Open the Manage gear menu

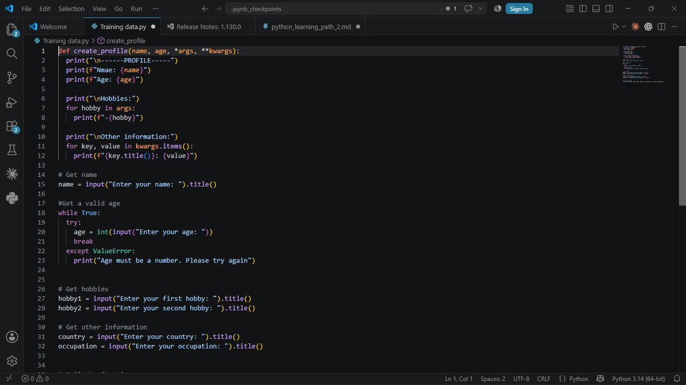(12, 361)
